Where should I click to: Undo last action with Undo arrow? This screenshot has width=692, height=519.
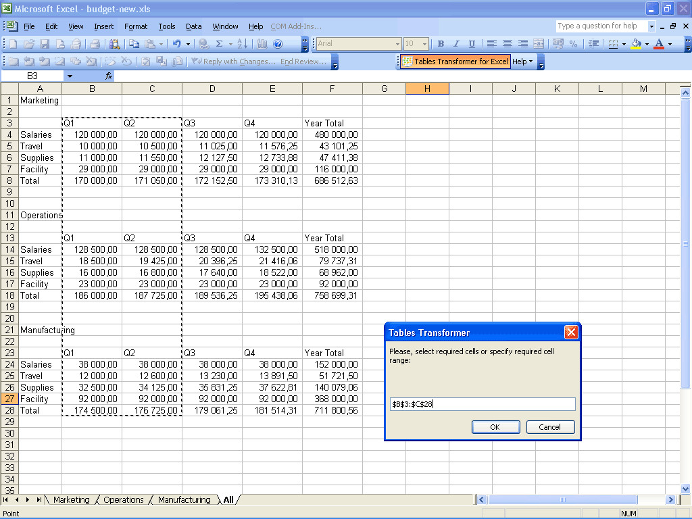(177, 44)
